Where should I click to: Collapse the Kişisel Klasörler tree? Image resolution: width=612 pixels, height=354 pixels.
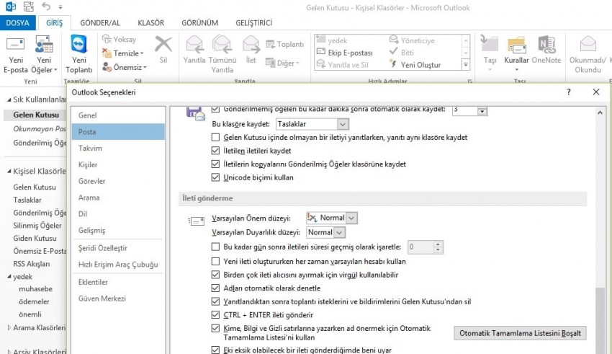point(9,171)
